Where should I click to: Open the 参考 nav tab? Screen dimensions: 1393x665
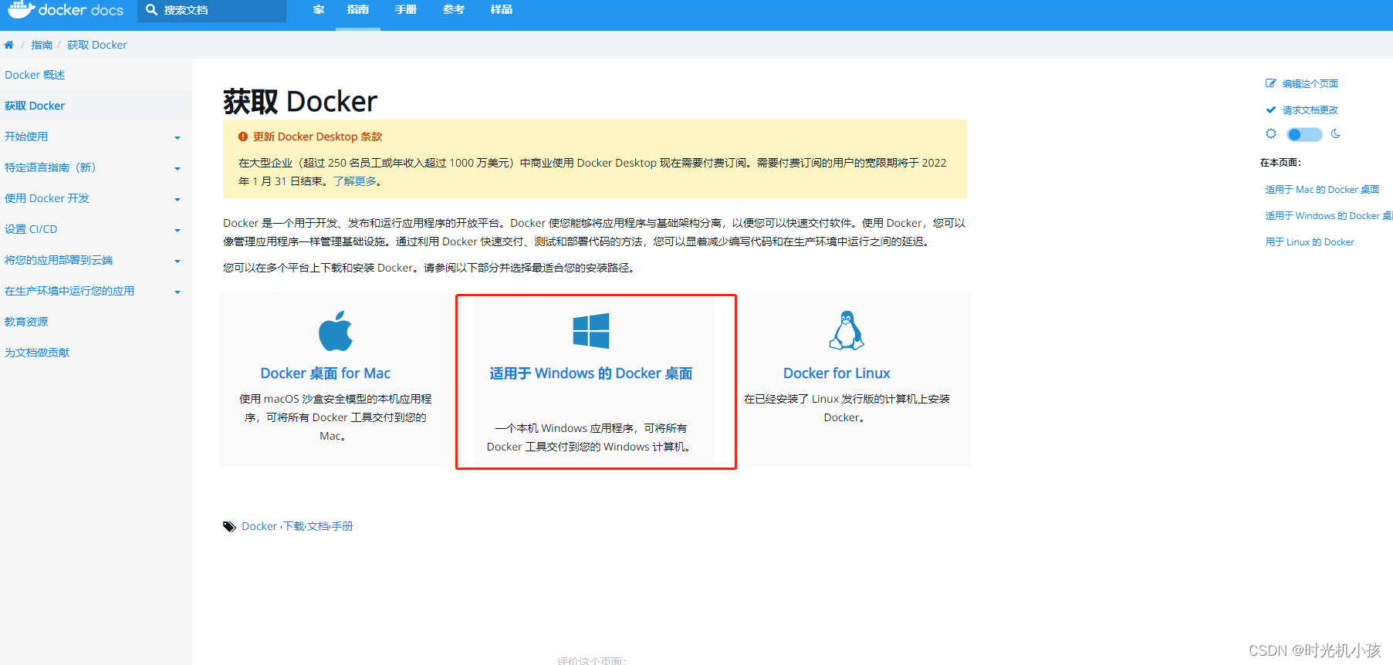pos(454,10)
